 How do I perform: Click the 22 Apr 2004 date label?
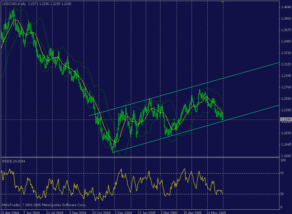(13, 210)
